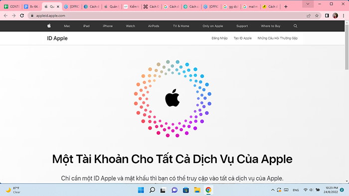The image size is (349, 196).
Task: Click the volume speaker tray icon
Action: (311, 190)
